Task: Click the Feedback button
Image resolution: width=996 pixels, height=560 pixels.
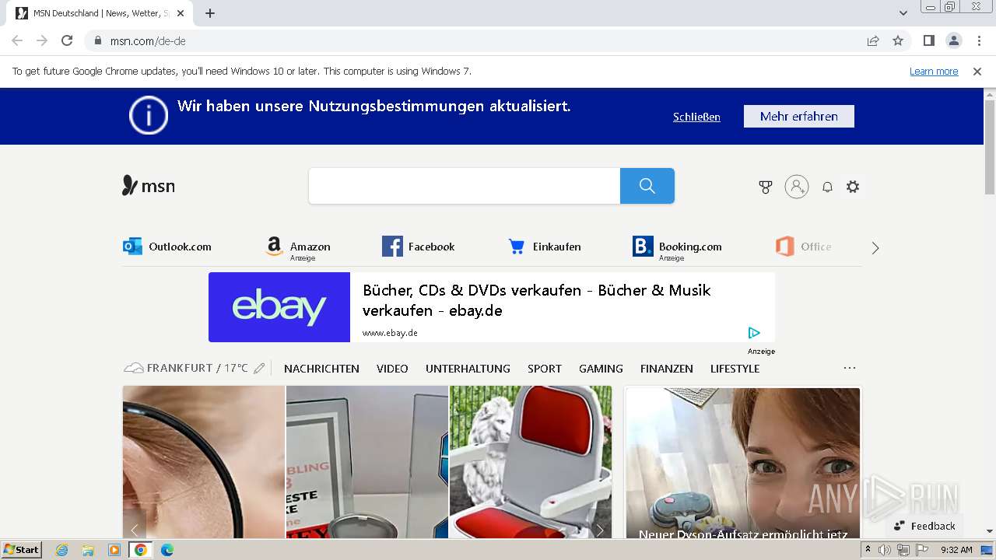Action: pos(924,526)
